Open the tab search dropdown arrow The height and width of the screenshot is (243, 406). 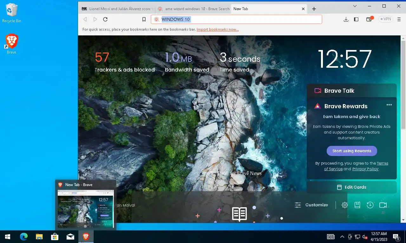click(x=355, y=6)
